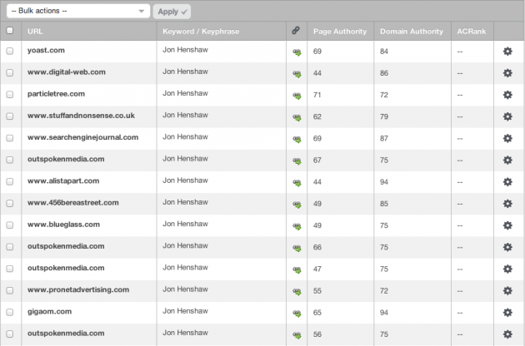Open the gigaom.com link
This screenshot has width=525, height=346.
[49, 312]
